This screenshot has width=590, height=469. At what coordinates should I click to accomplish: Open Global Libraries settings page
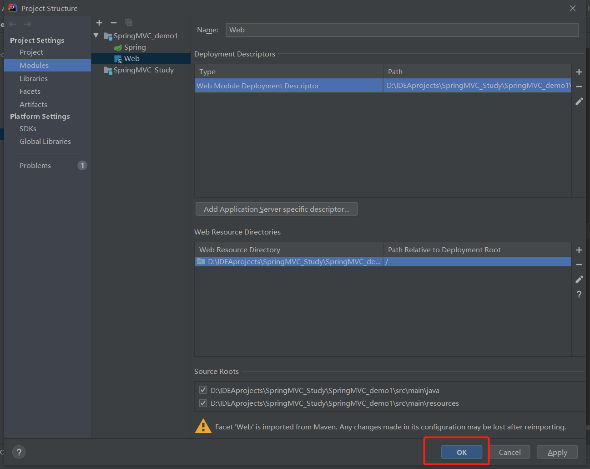[x=45, y=142]
